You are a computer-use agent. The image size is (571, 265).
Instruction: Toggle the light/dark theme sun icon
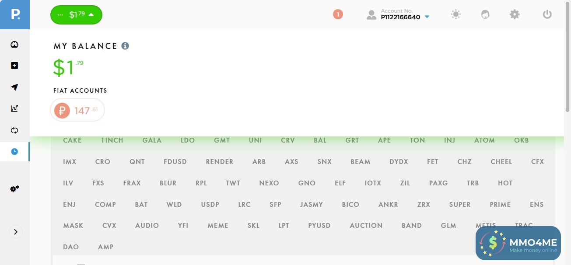tap(456, 15)
